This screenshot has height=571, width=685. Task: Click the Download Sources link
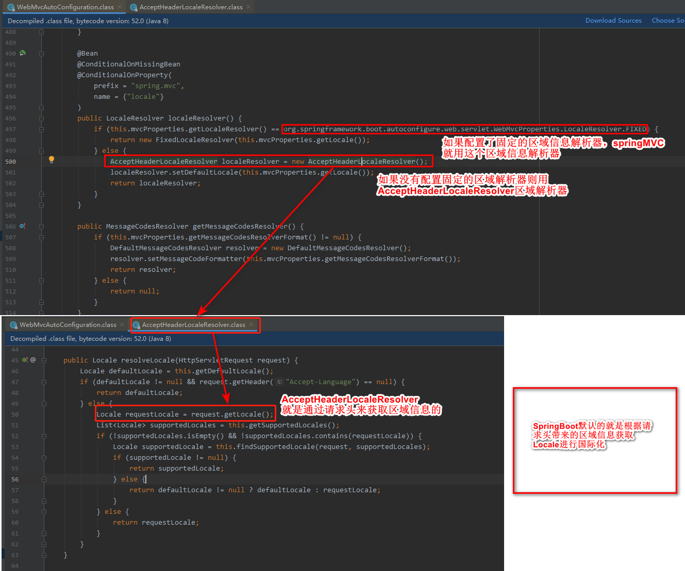tap(613, 20)
